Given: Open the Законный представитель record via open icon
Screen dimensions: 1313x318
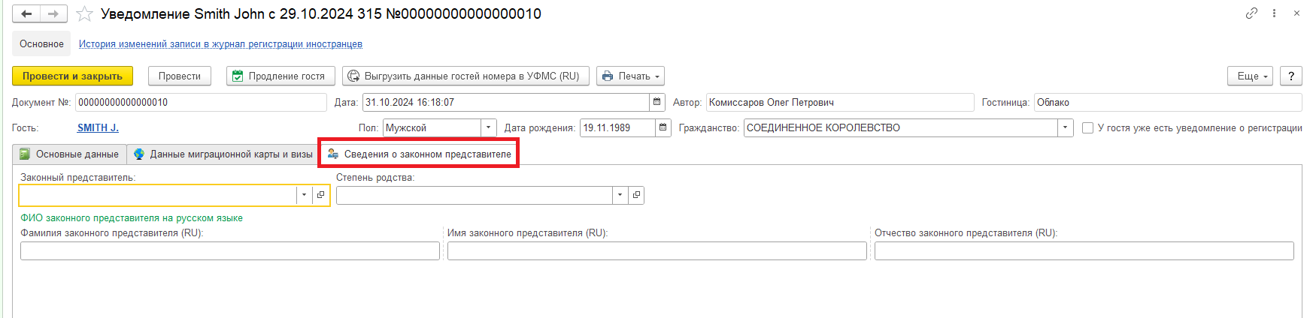Looking at the screenshot, I should (x=321, y=195).
